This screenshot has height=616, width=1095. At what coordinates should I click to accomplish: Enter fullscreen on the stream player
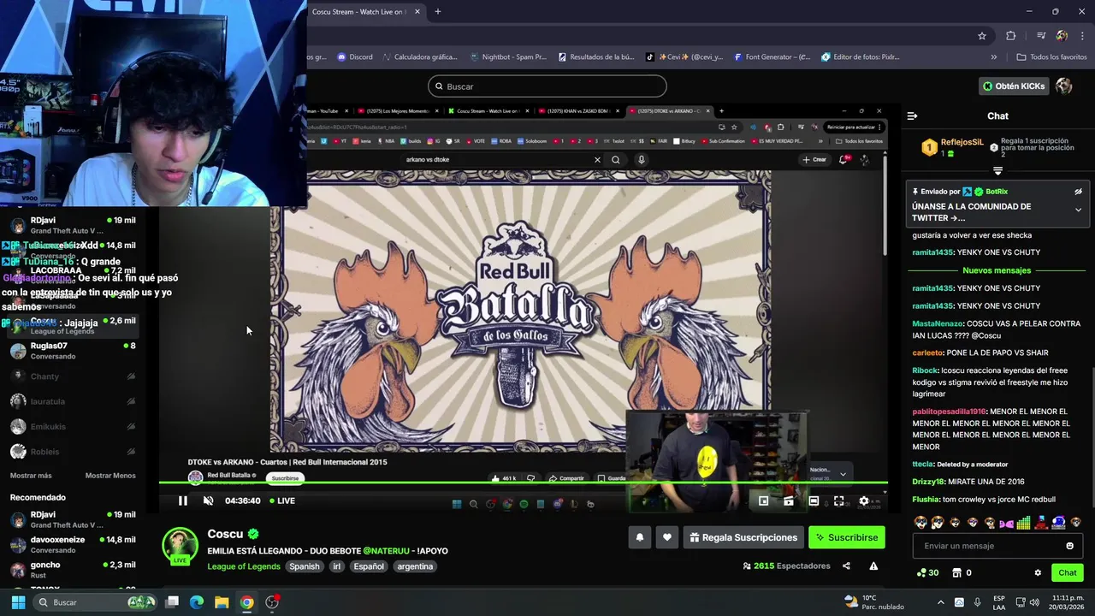[x=839, y=500]
